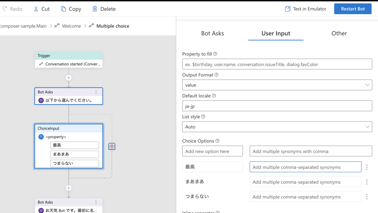378x213 pixels.
Task: Click the circled X icon beside ChoiceInput
Action: 112,146
